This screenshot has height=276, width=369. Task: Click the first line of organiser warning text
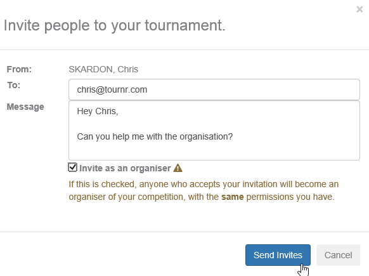[204, 184]
